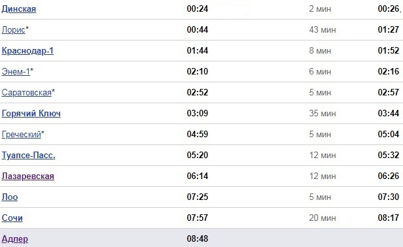Open the Сочи station link

pyautogui.click(x=12, y=218)
